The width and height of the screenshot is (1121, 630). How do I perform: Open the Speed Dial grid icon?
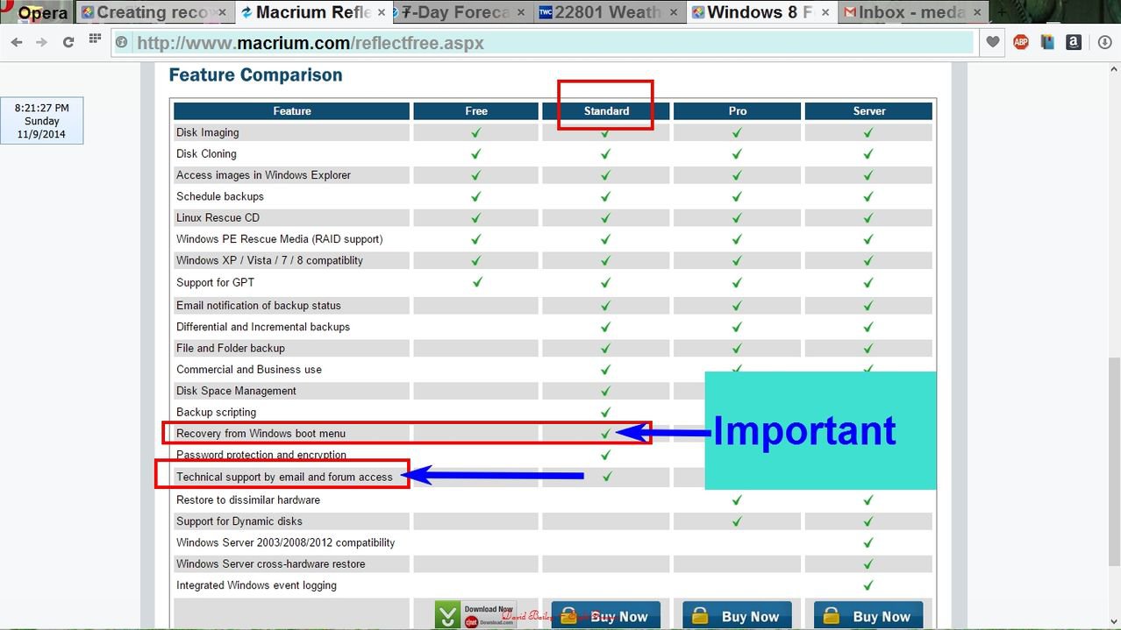[x=95, y=41]
